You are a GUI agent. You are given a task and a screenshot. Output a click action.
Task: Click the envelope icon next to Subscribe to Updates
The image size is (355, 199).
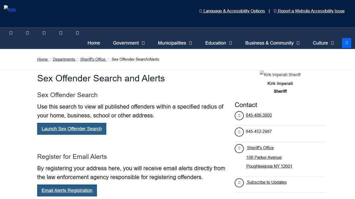coord(239,183)
